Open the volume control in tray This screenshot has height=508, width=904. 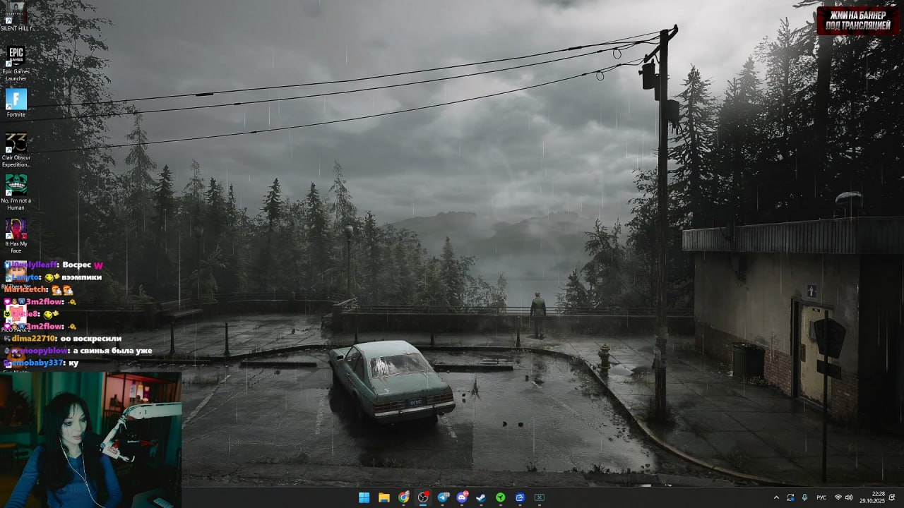849,497
